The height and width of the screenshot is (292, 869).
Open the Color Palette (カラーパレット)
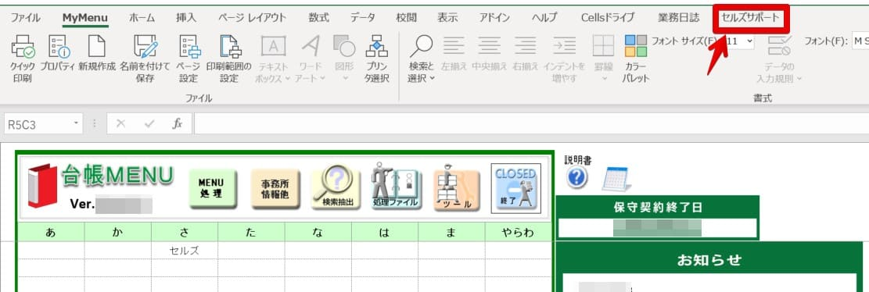(636, 58)
